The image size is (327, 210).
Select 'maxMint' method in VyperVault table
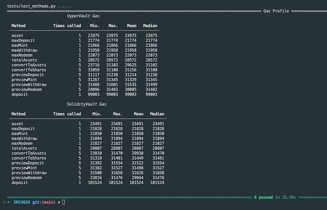point(20,45)
